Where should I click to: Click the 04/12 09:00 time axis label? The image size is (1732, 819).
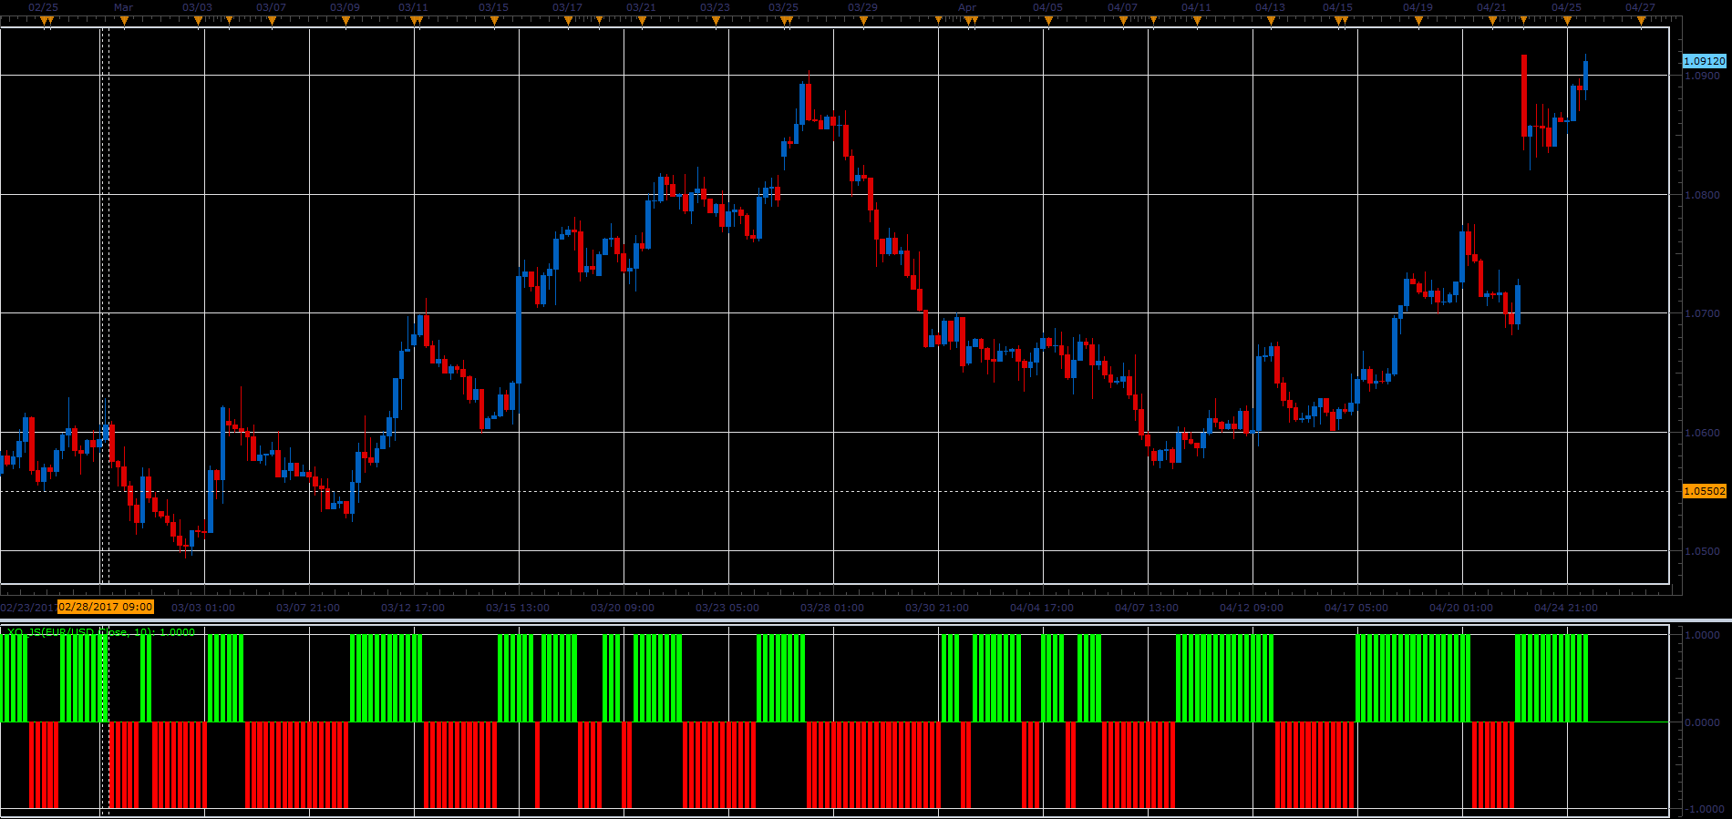pos(1252,608)
